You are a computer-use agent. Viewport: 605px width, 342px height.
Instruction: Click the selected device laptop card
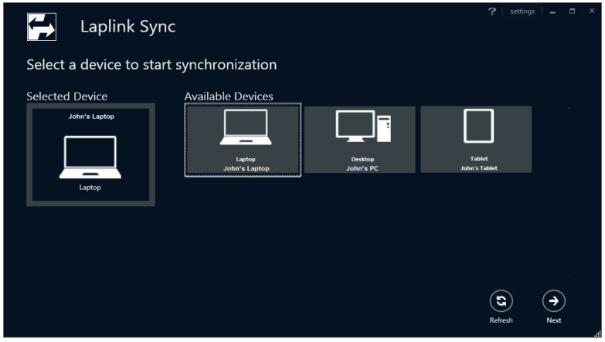pyautogui.click(x=90, y=154)
